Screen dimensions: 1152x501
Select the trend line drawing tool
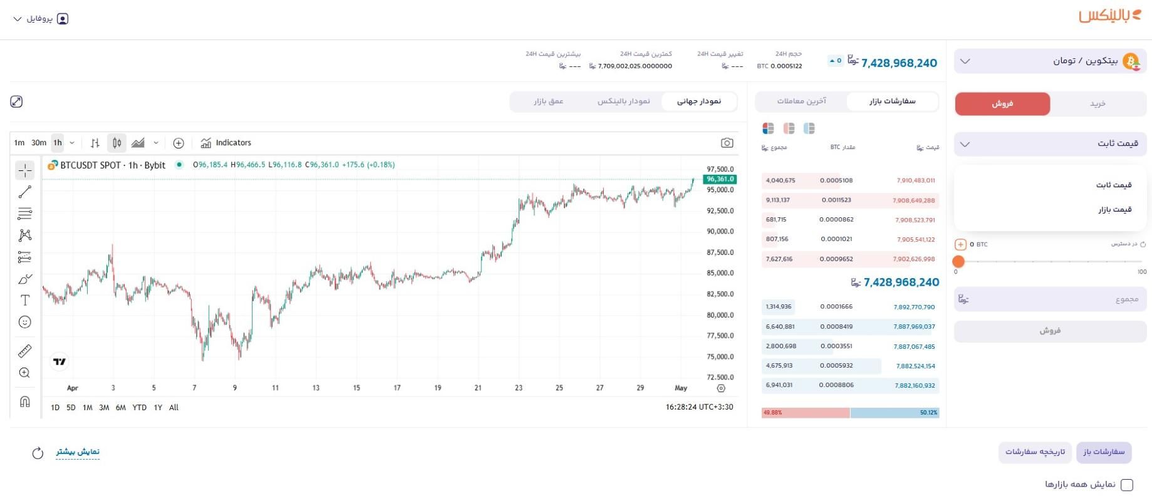tap(24, 192)
